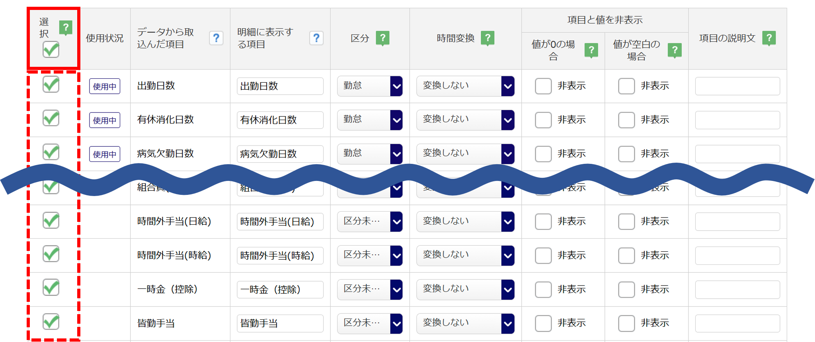Focus 項目の説明文 field for 時間外手当(日給)
Image resolution: width=815 pixels, height=342 pixels.
[737, 222]
